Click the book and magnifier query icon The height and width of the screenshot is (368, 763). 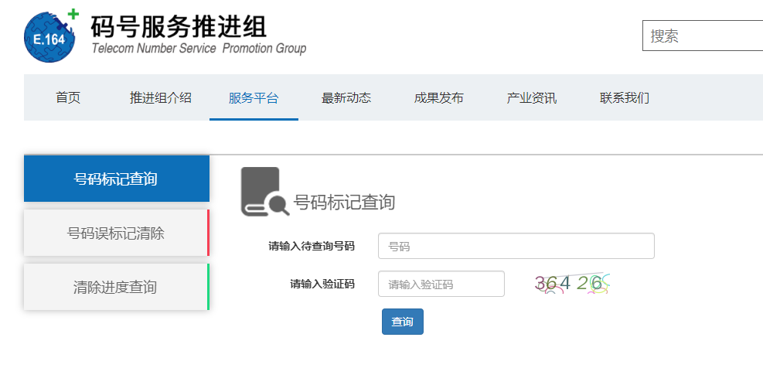click(x=264, y=192)
